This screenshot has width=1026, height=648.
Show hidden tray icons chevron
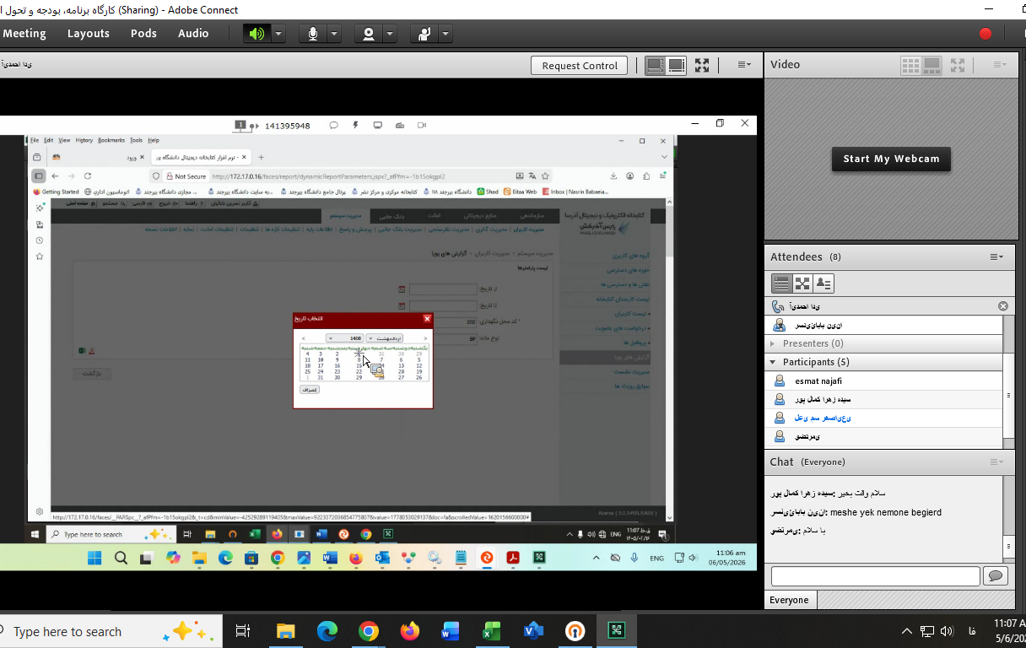click(x=907, y=632)
